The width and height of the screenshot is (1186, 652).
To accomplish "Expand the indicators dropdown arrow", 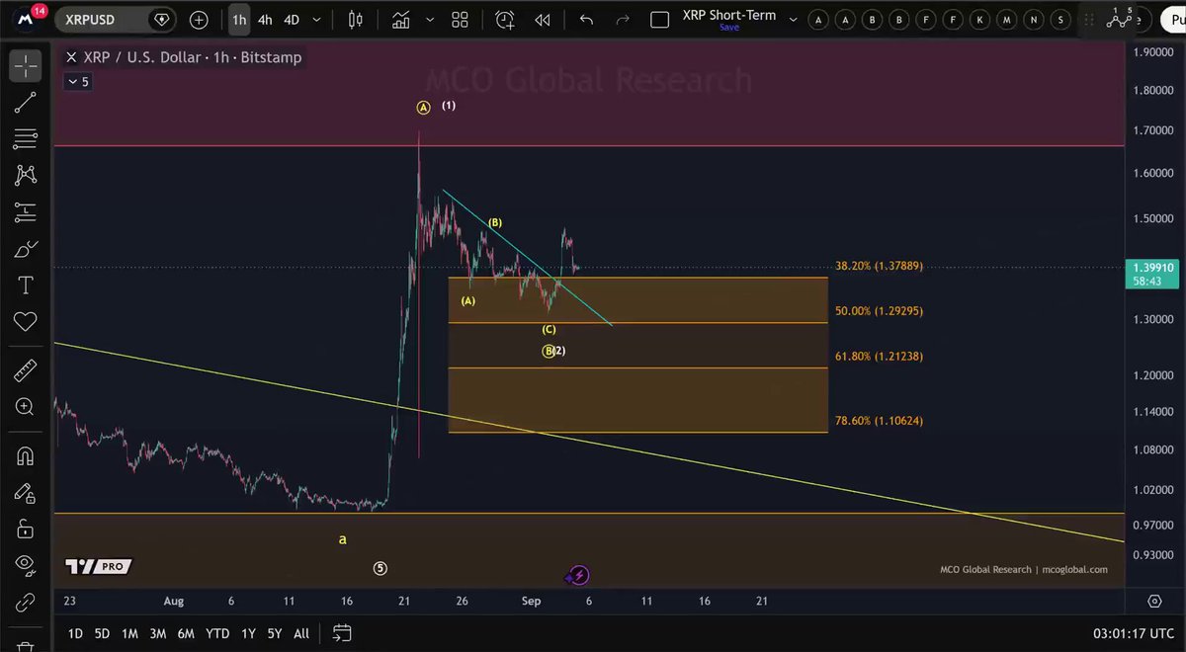I will point(429,20).
